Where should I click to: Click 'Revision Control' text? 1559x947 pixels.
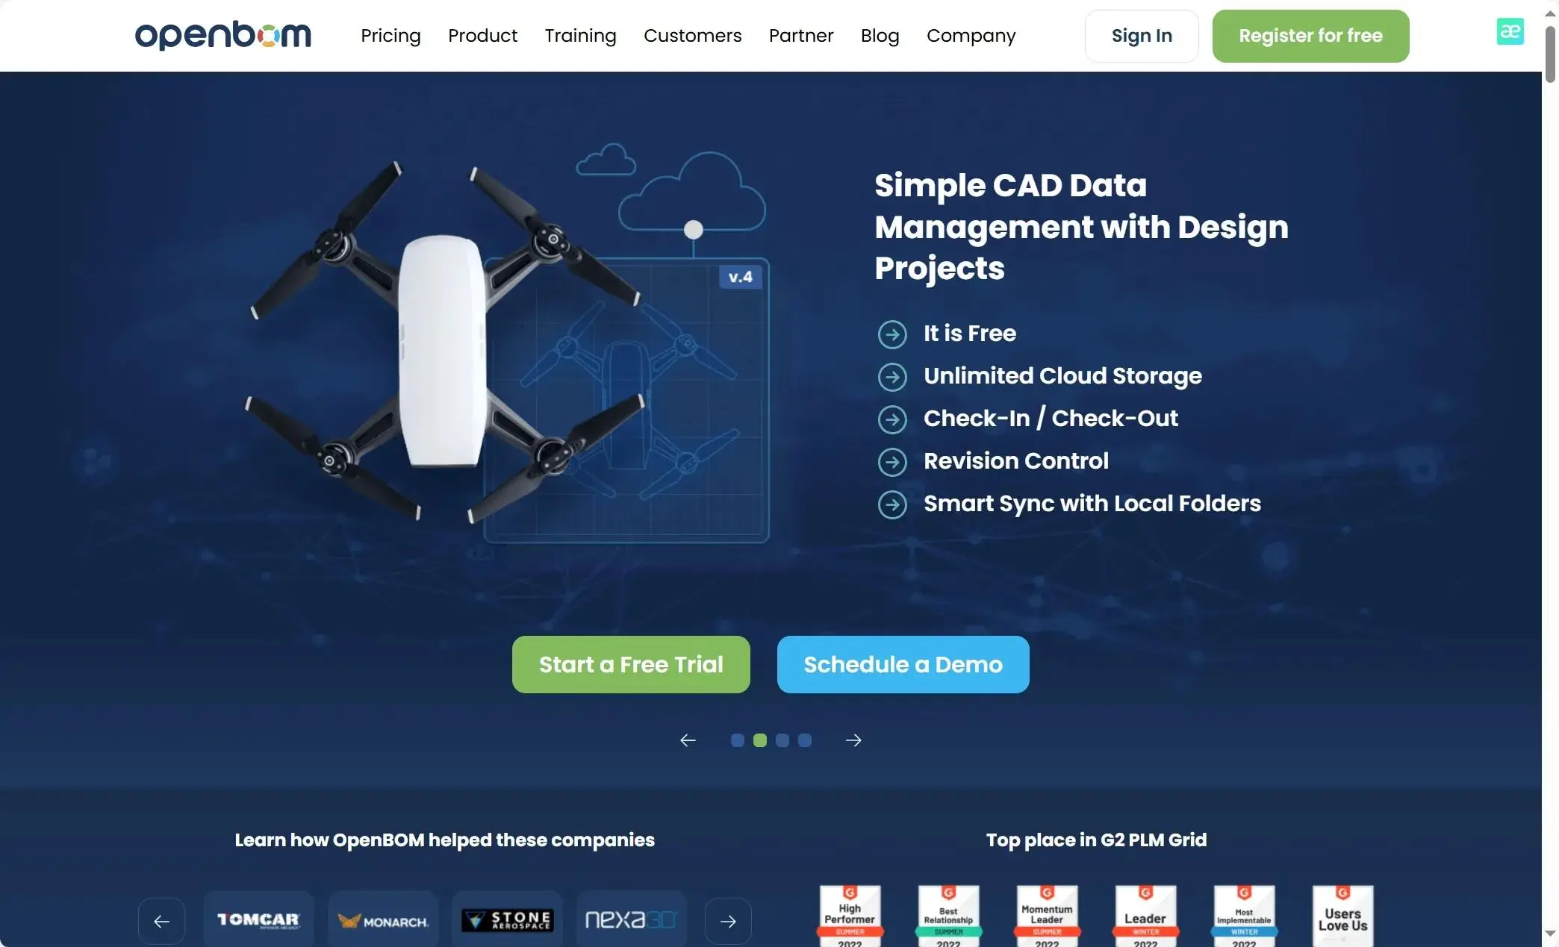pyautogui.click(x=1016, y=460)
